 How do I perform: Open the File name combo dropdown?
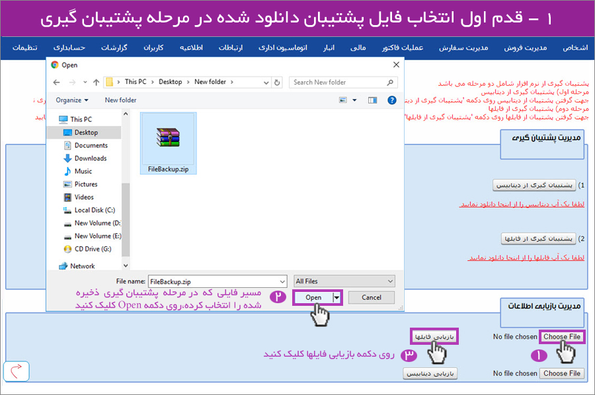click(x=282, y=281)
